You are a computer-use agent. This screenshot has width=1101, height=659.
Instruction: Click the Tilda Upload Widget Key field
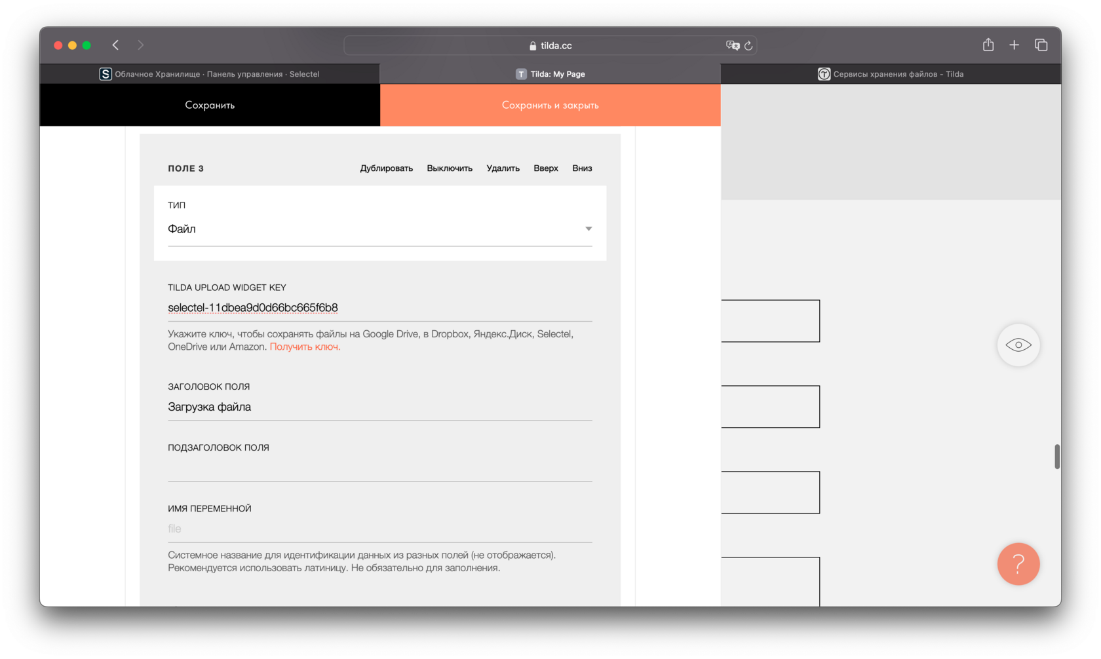[x=380, y=307]
